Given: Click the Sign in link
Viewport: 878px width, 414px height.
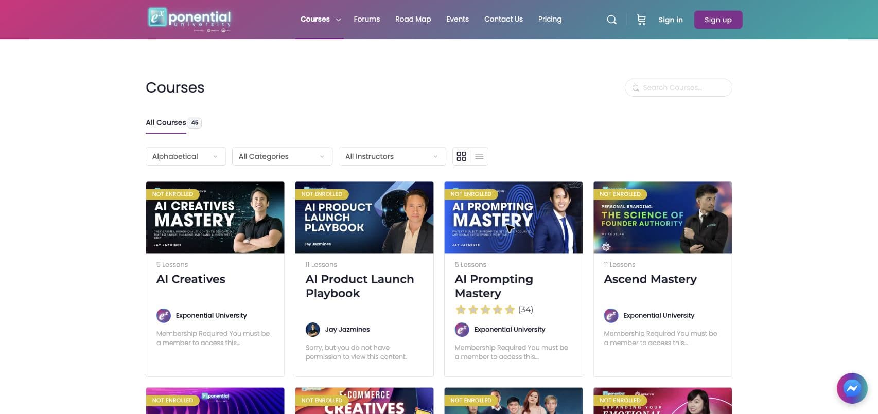Looking at the screenshot, I should point(671,20).
